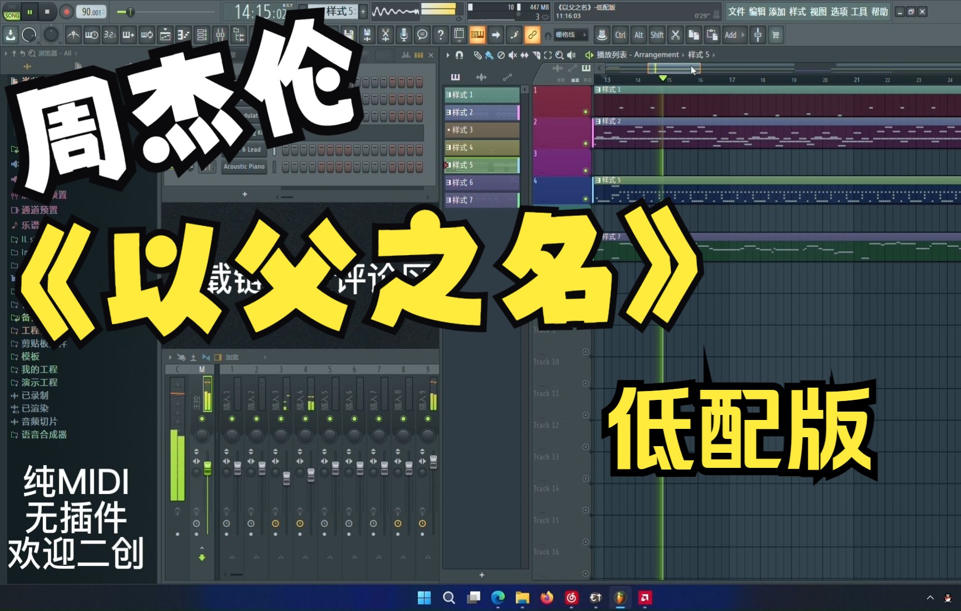Mute mixer insert 5 green light
The height and width of the screenshot is (611, 961).
pos(330,419)
